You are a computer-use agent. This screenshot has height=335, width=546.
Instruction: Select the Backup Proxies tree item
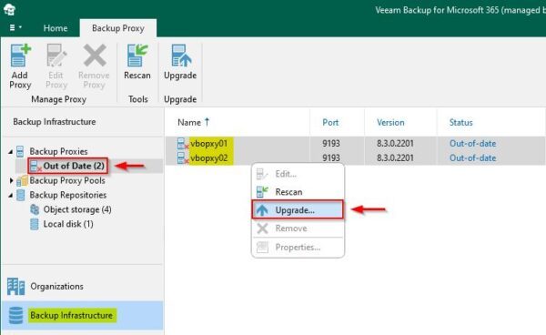[x=58, y=151]
